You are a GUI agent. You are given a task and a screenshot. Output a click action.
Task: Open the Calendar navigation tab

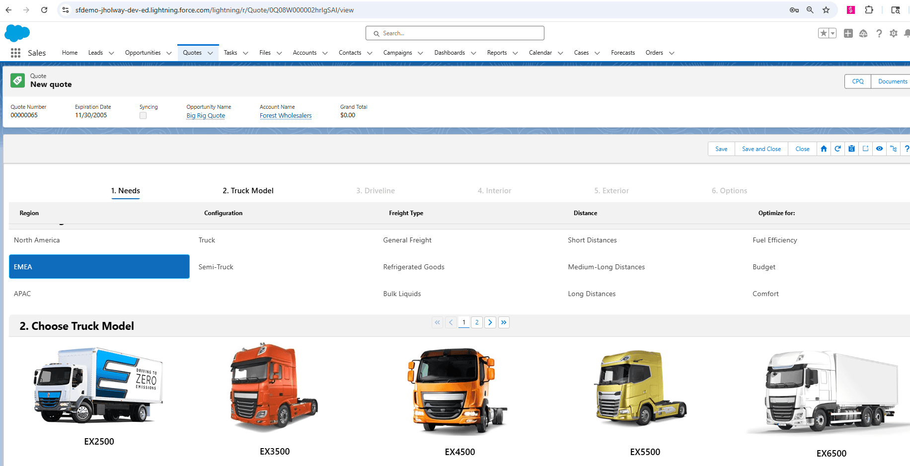point(540,53)
